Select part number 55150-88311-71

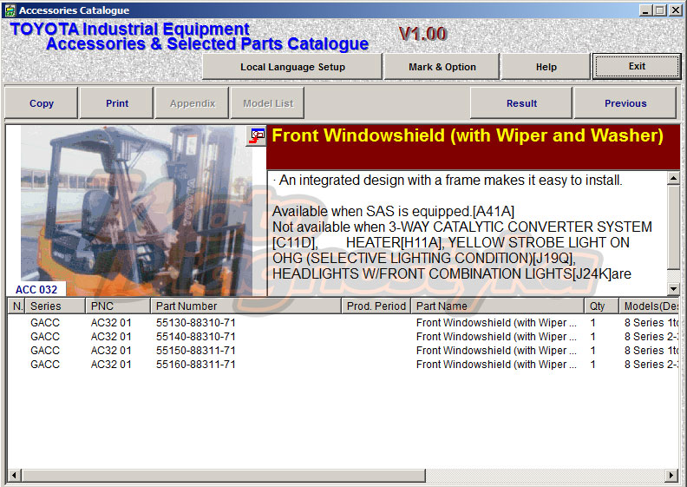point(196,351)
